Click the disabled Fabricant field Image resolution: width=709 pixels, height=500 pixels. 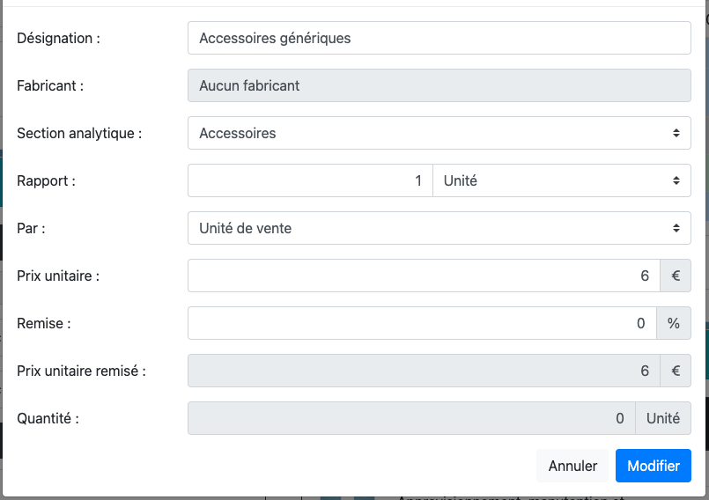[x=439, y=85]
